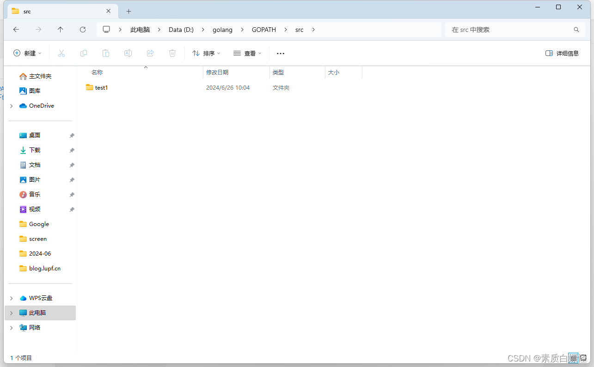Sort files by the 名称 column header
594x367 pixels.
pyautogui.click(x=97, y=72)
